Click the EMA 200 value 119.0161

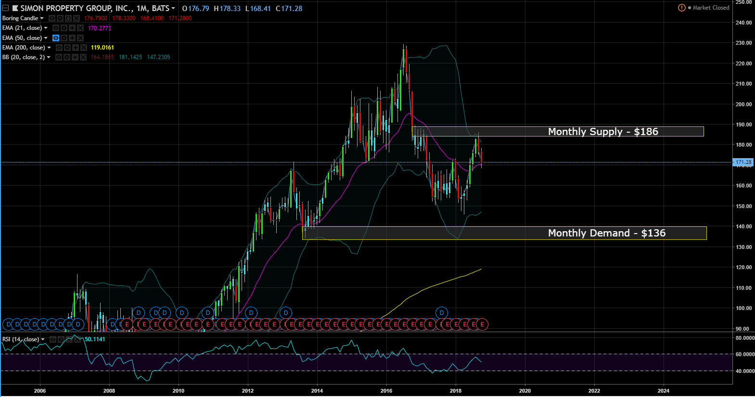tap(102, 48)
